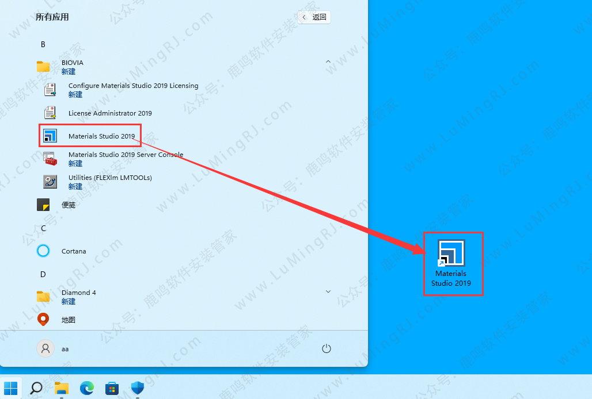This screenshot has height=399, width=592.
Task: Open License Administrator 2019
Action: [109, 113]
